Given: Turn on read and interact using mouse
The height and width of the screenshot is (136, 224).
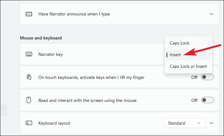Looking at the screenshot, I should tap(207, 100).
